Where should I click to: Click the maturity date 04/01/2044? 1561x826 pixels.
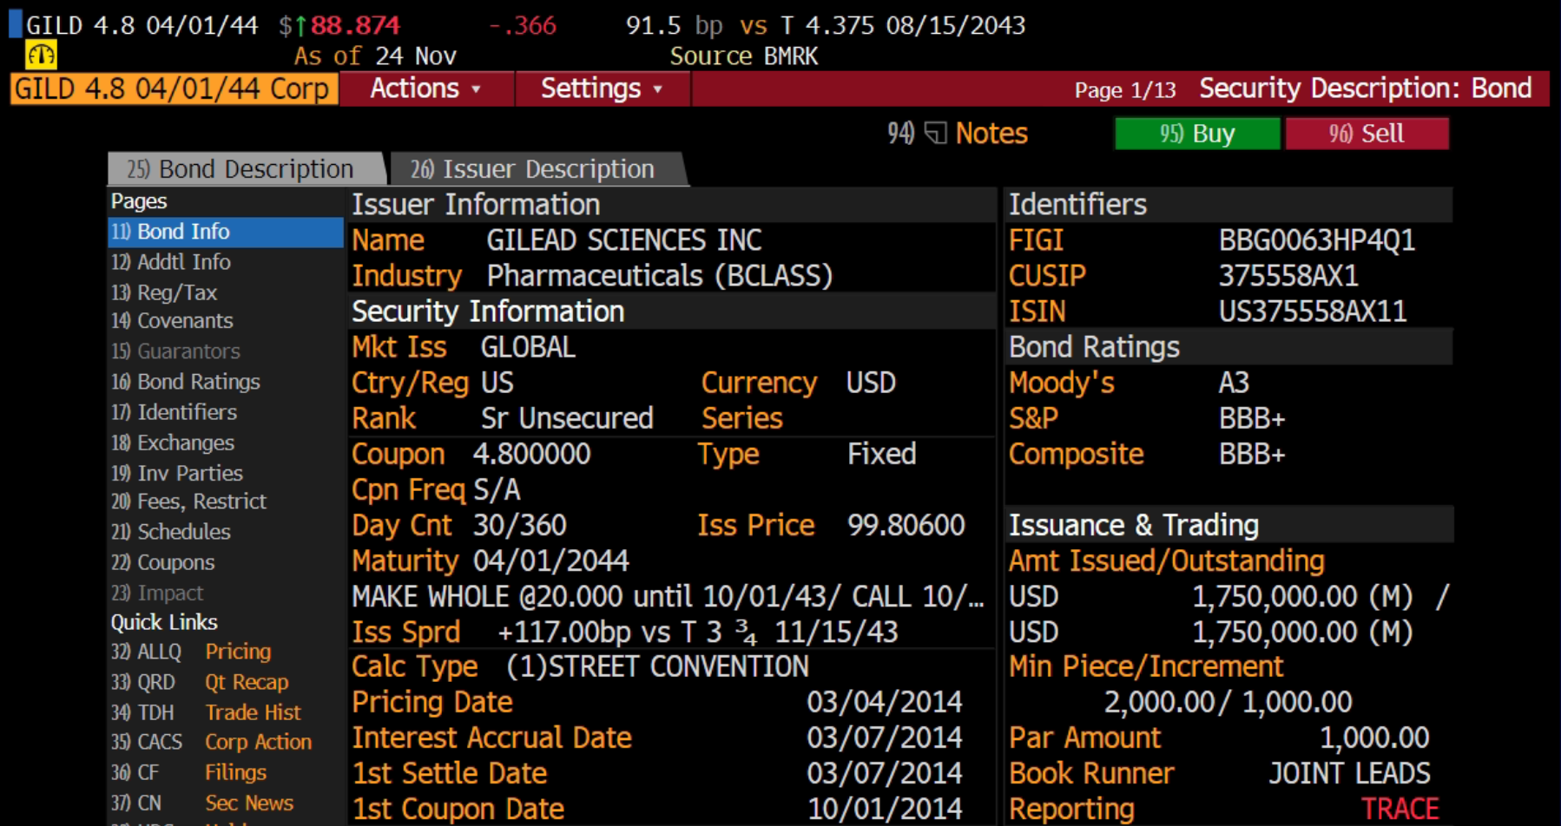coord(550,560)
